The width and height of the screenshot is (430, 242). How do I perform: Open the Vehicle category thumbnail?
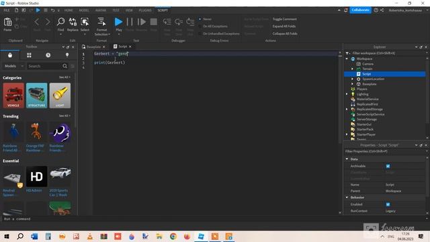[13, 95]
